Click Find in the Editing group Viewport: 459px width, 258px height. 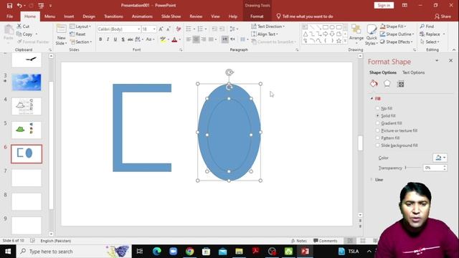pos(427,27)
